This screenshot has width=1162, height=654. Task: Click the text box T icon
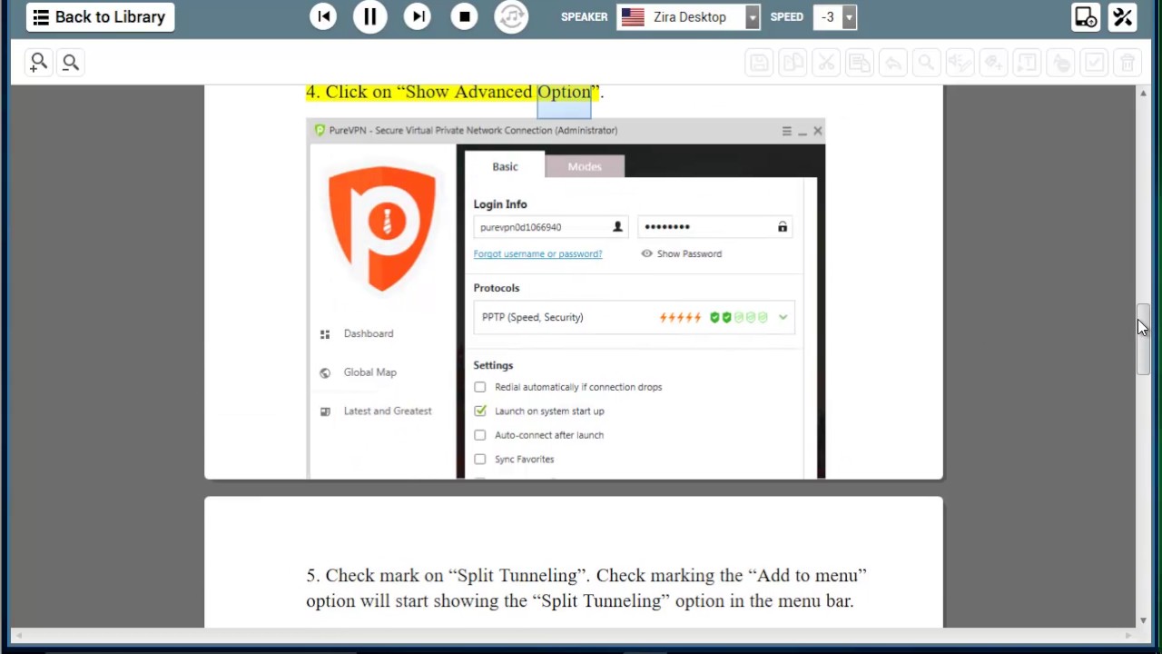point(1027,63)
